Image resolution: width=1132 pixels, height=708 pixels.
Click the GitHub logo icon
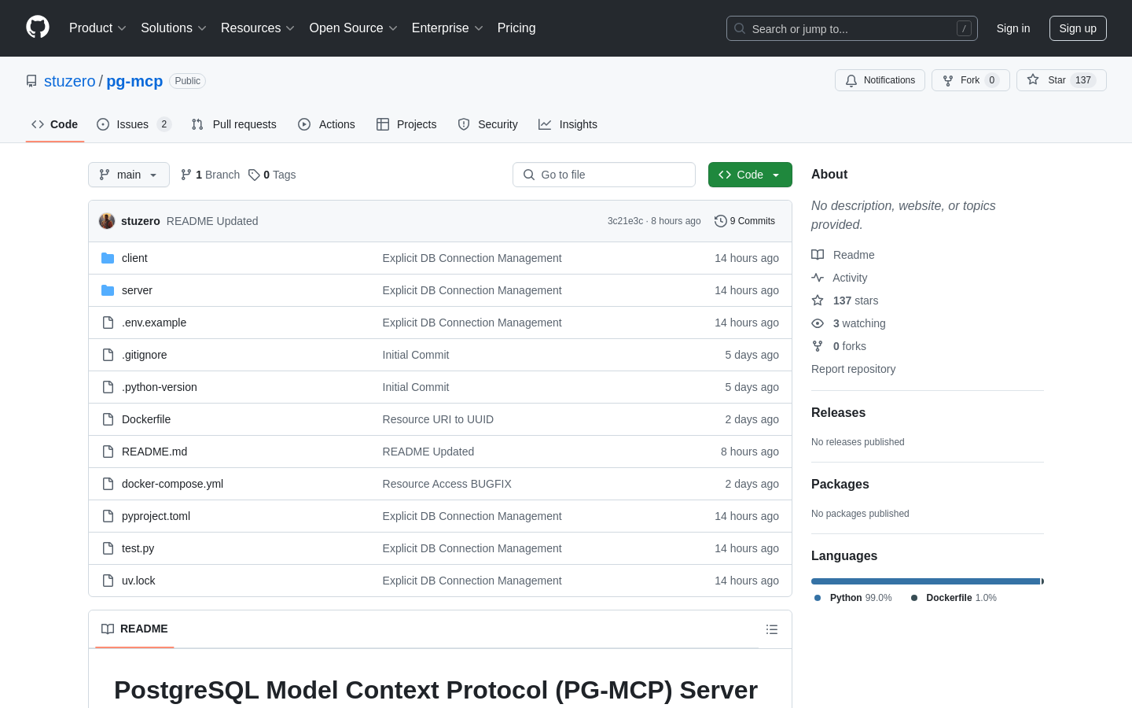[38, 28]
